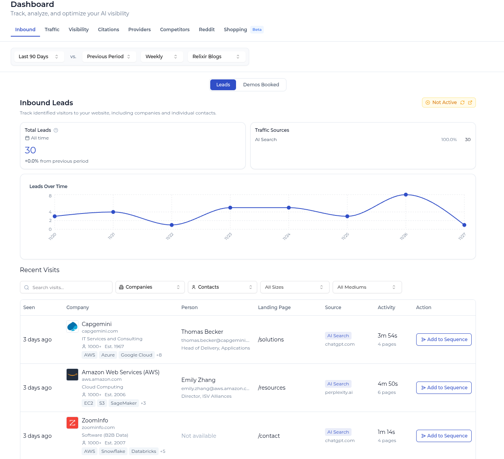Open the Reddit tab
The image size is (504, 459).
point(207,30)
